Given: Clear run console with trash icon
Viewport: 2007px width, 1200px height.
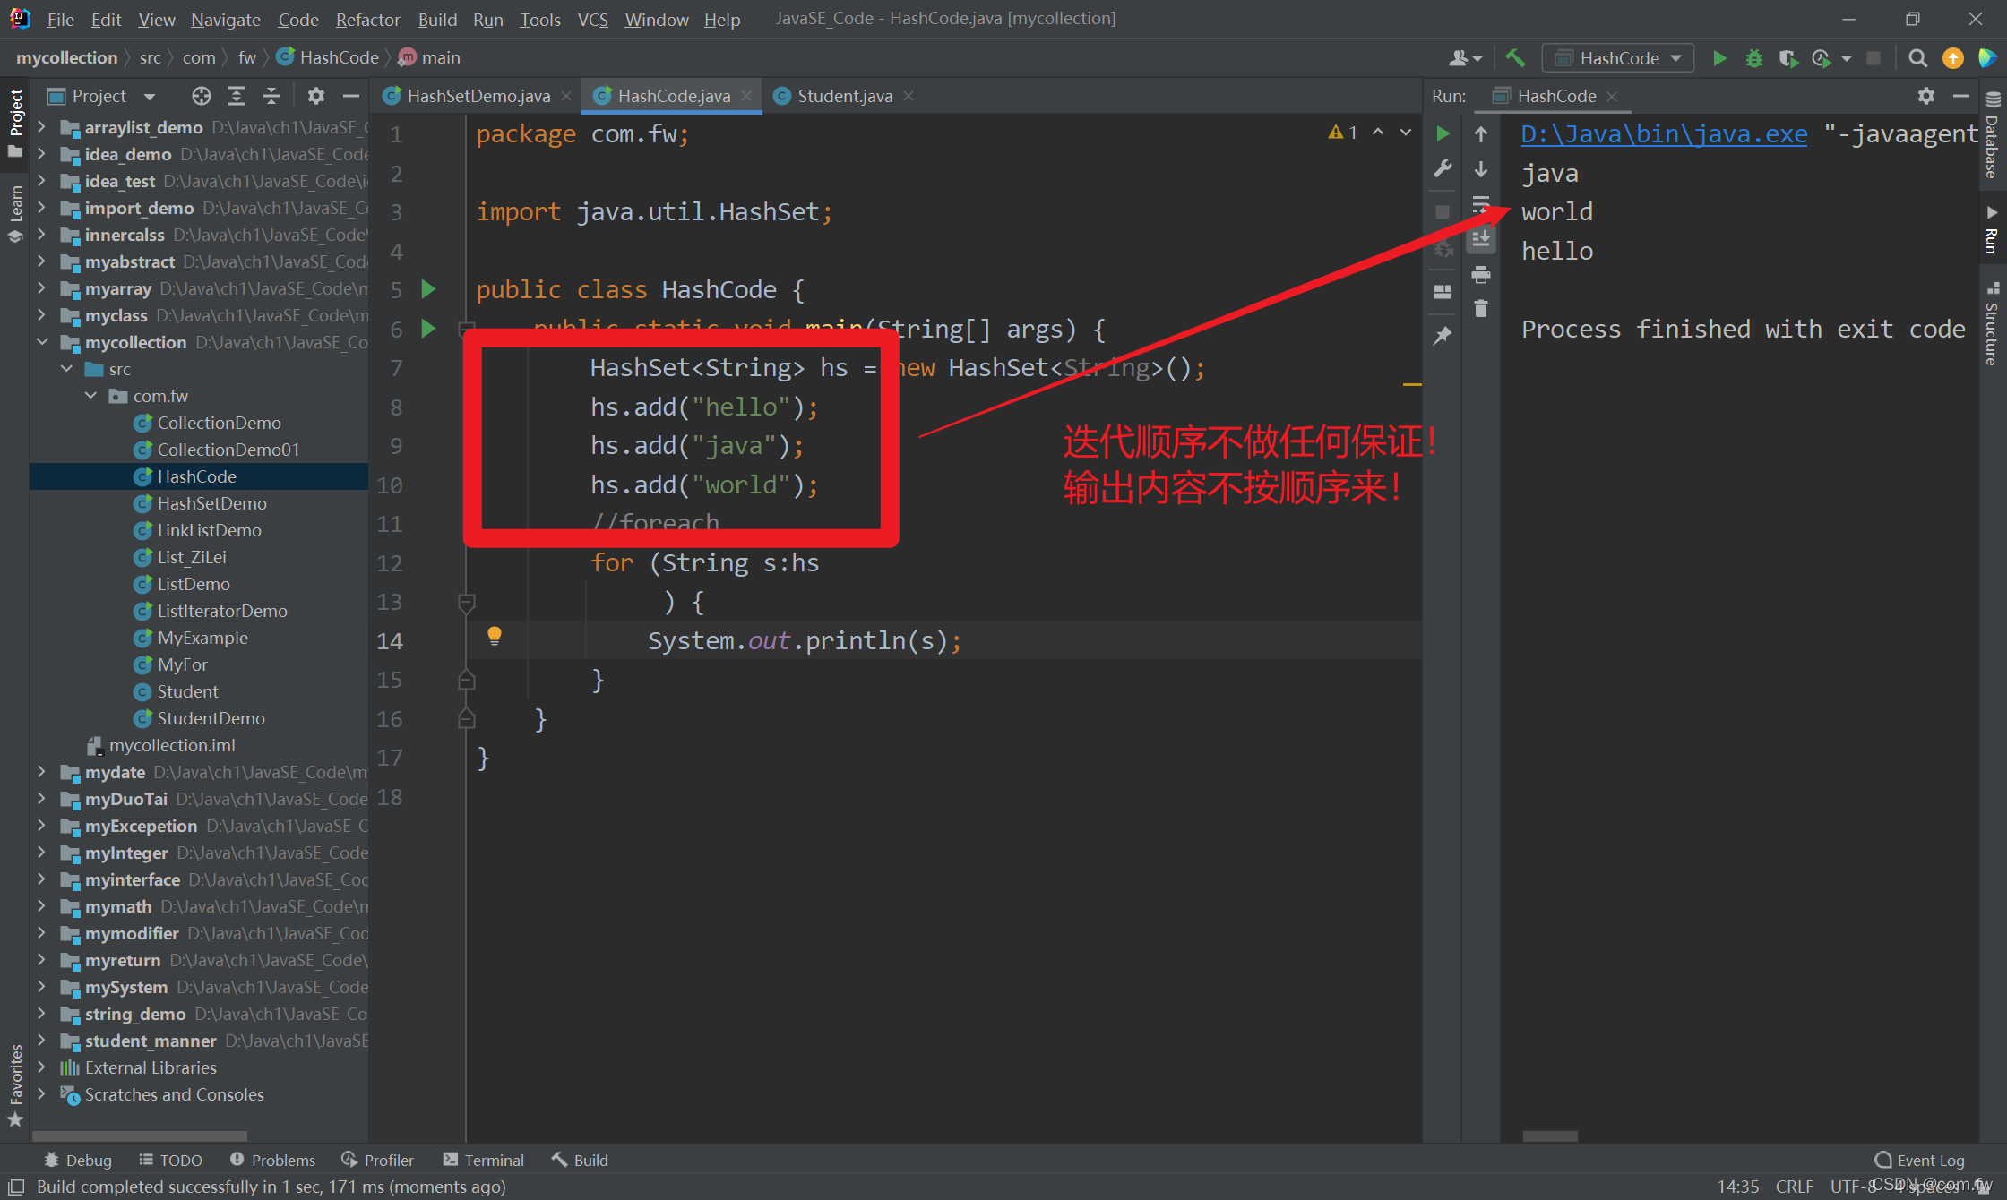Looking at the screenshot, I should pyautogui.click(x=1481, y=308).
